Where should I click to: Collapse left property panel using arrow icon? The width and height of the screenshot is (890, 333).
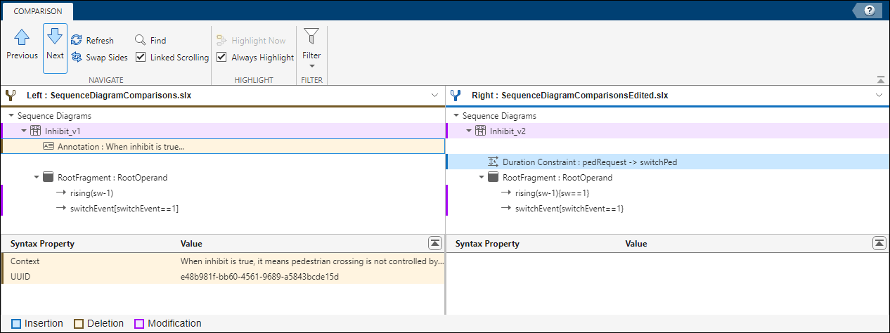(x=435, y=243)
